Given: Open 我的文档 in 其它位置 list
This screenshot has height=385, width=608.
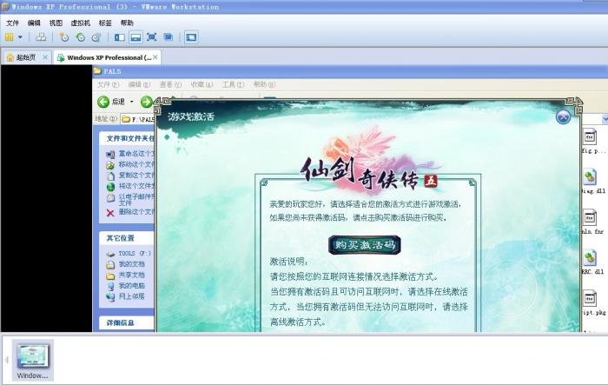Looking at the screenshot, I should pyautogui.click(x=125, y=264).
